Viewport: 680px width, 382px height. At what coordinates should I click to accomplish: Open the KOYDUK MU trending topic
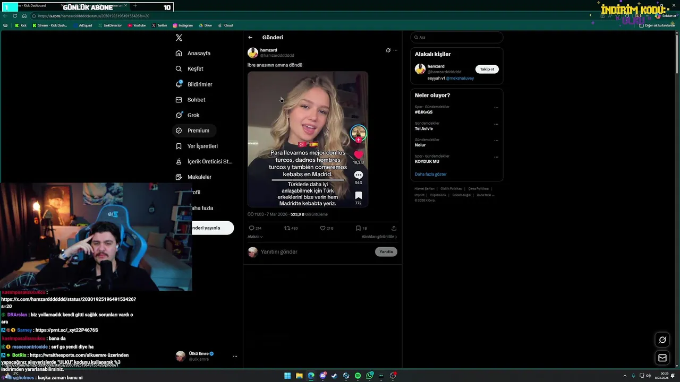(x=427, y=161)
